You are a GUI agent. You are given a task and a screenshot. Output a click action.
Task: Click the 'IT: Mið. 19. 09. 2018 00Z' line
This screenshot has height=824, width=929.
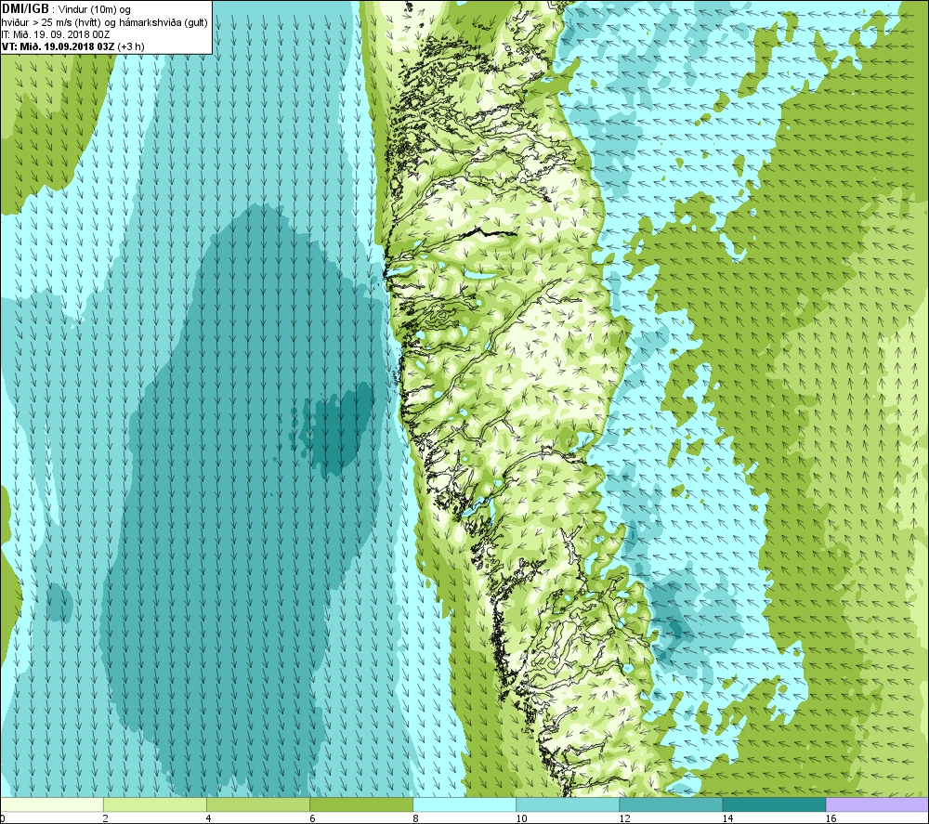[x=56, y=34]
